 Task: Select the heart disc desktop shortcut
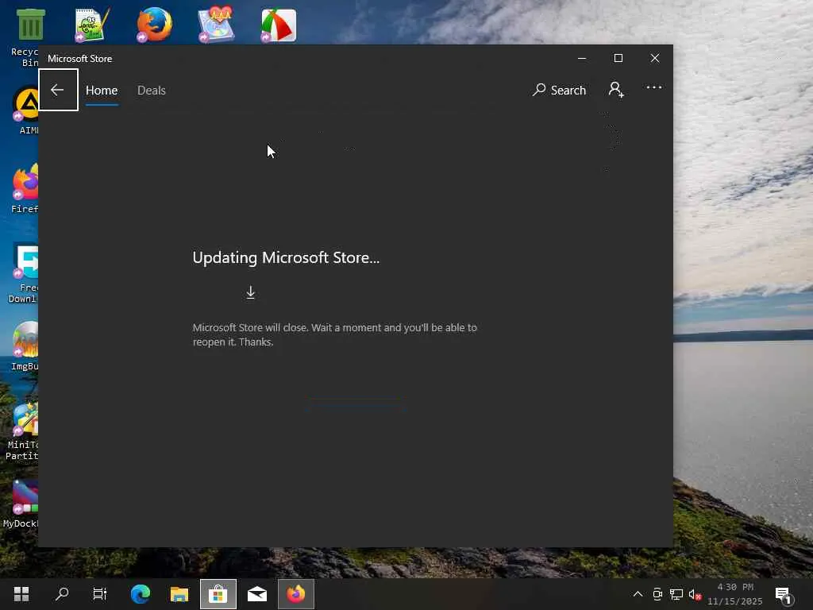tap(216, 25)
